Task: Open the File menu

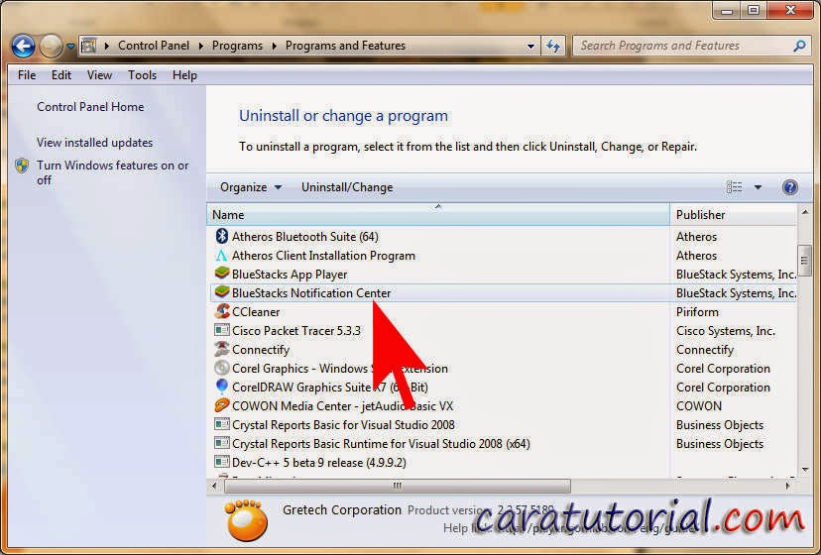Action: 27,75
